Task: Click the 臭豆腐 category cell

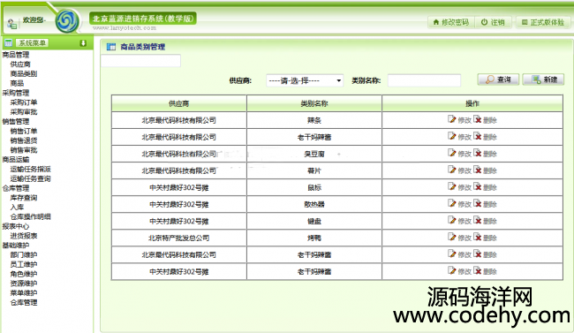Action: coord(314,154)
